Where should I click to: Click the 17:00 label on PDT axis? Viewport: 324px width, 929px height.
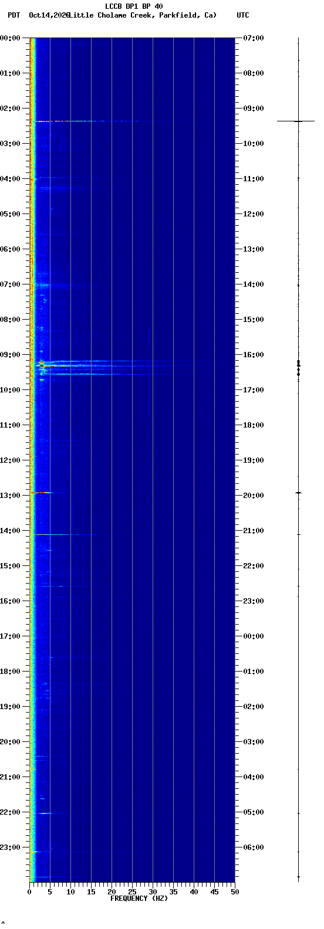click(11, 636)
